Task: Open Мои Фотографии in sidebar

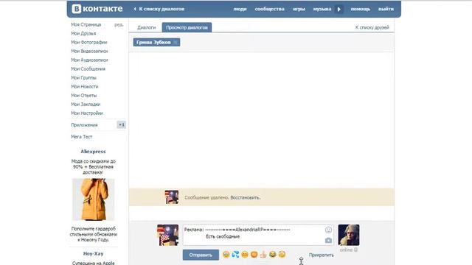Action: (89, 43)
